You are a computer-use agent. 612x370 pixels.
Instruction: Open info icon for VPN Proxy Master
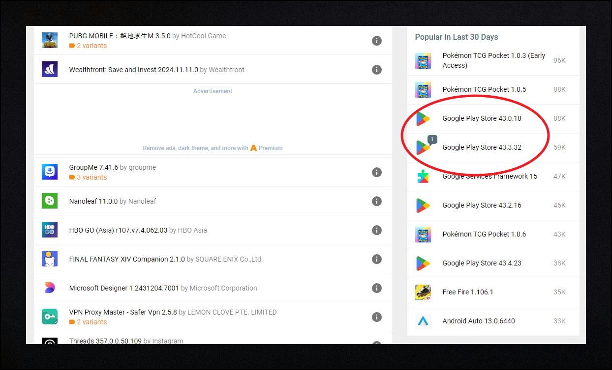(x=377, y=317)
